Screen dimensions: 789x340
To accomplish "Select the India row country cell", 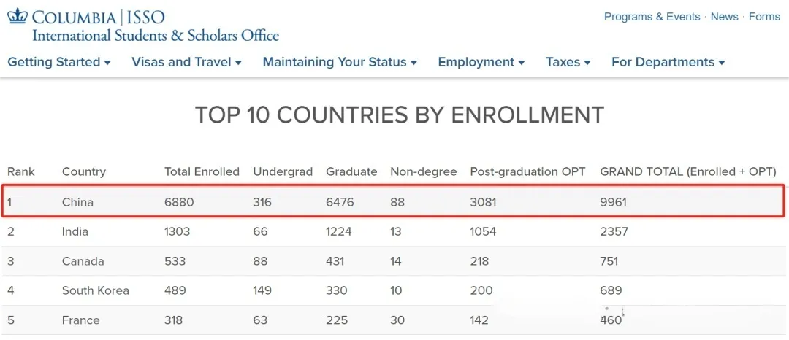I will coord(75,232).
